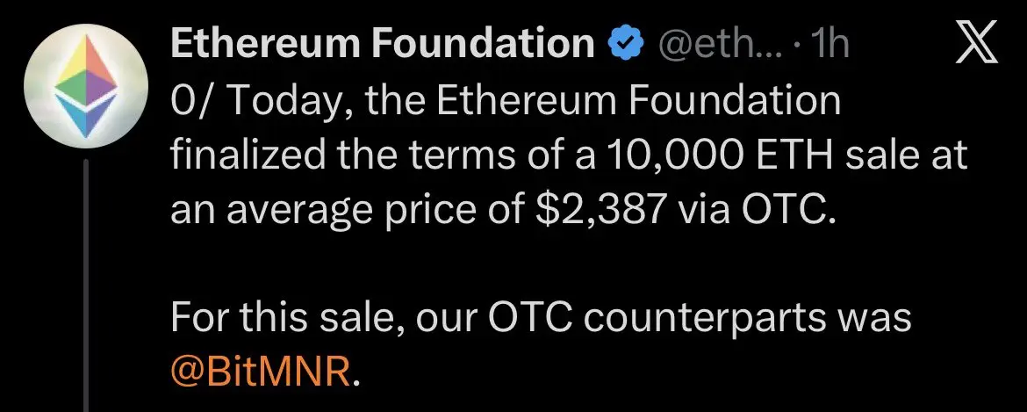Click the blue verified checkmark badge
Image resolution: width=1027 pixels, height=412 pixels.
coord(628,44)
